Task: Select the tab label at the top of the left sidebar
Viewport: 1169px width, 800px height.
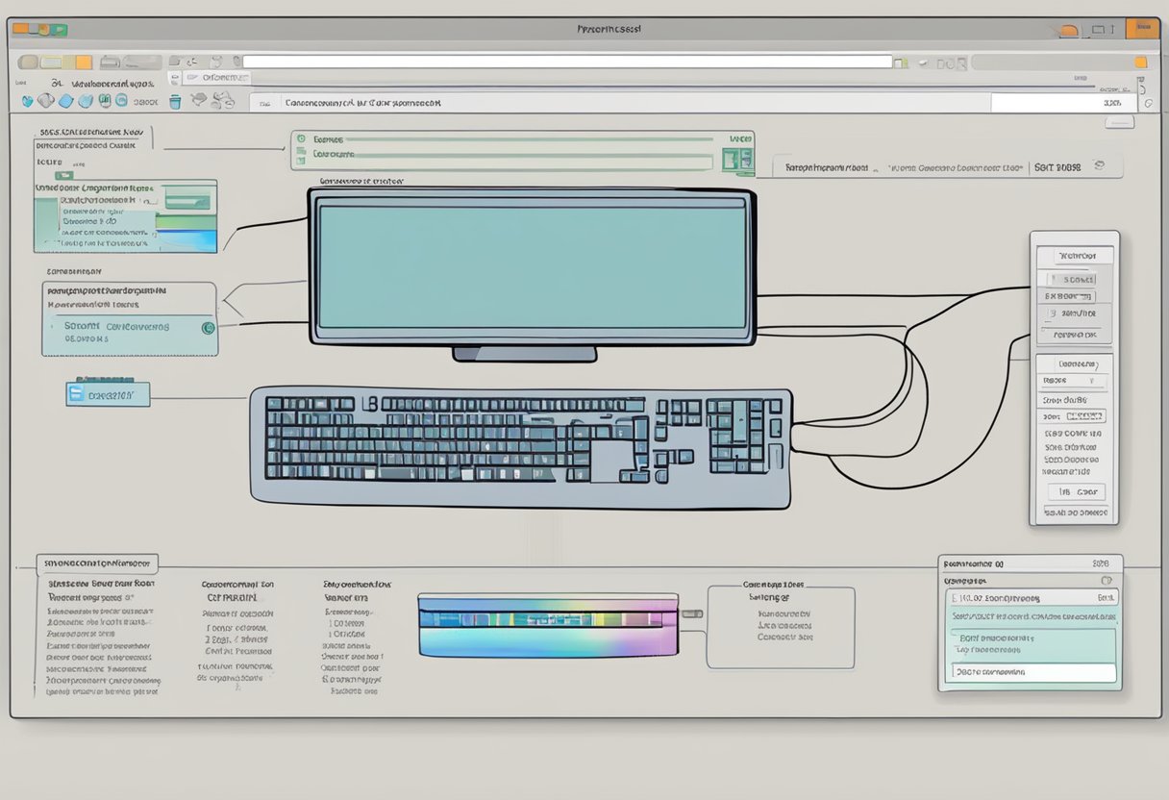Action: [x=91, y=134]
